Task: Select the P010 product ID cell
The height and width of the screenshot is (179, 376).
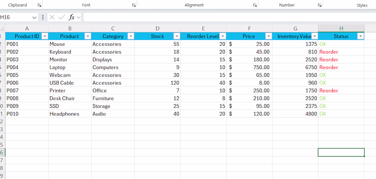Action: coord(27,114)
